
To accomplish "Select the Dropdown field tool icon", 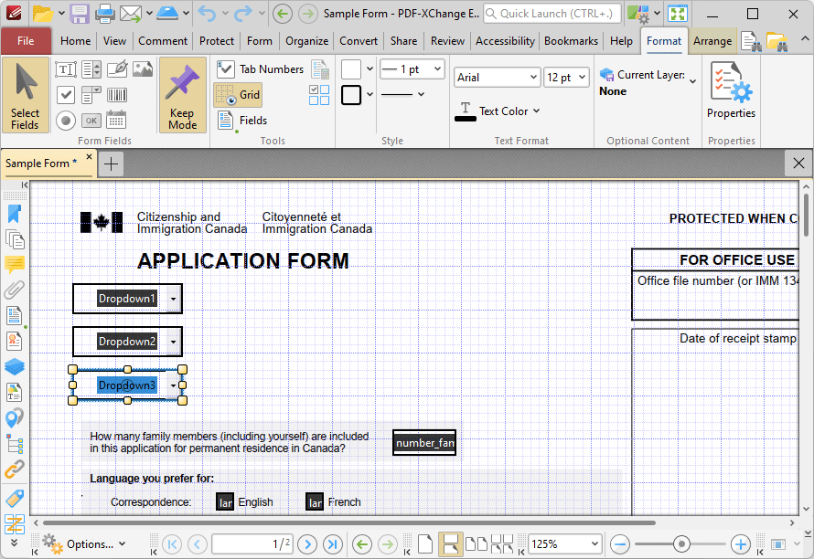I will (91, 95).
